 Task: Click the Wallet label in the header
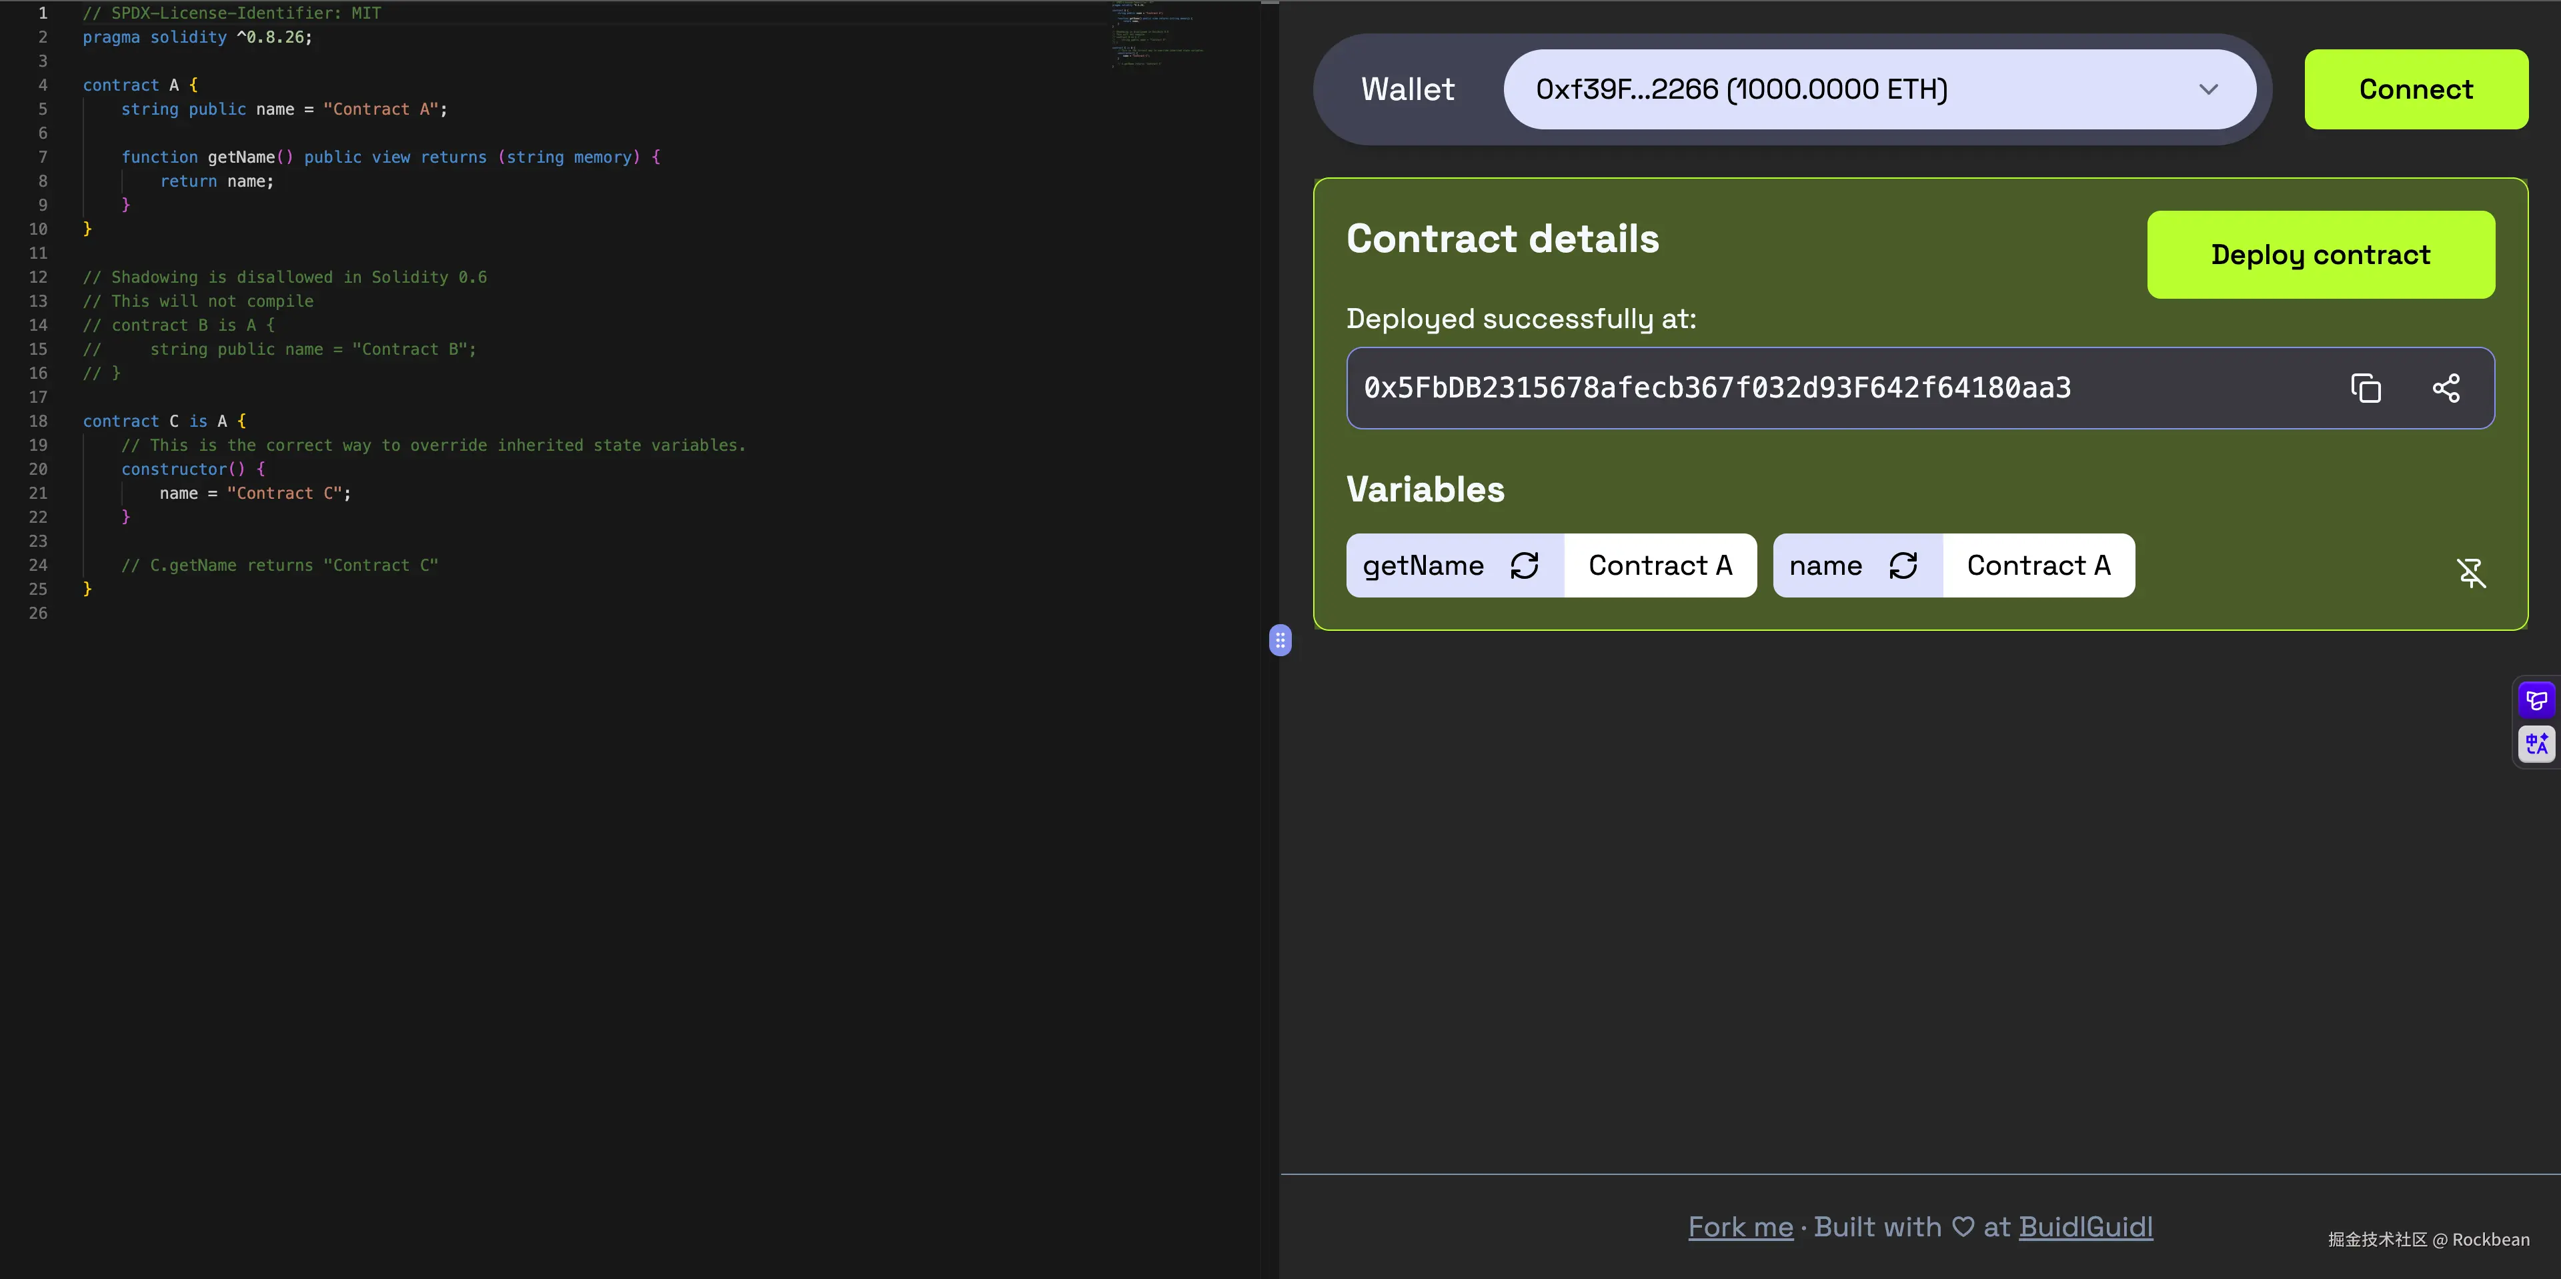pyautogui.click(x=1406, y=89)
